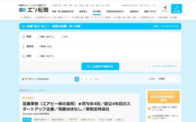Open the job card right arrow chevron
This screenshot has width=196, height=122.
point(136,109)
